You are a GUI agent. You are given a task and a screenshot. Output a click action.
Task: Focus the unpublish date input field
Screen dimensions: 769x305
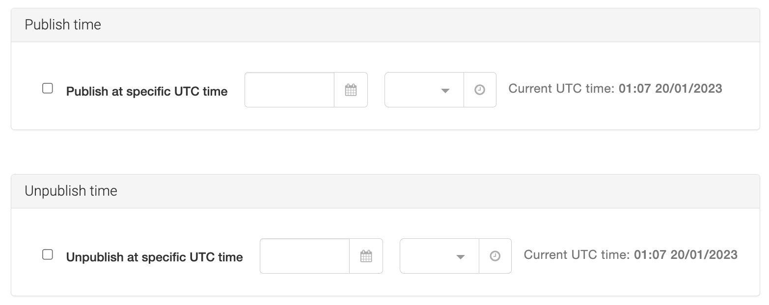(x=304, y=256)
